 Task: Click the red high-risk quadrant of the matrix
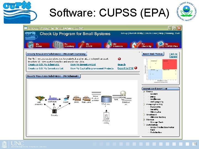[170, 64]
